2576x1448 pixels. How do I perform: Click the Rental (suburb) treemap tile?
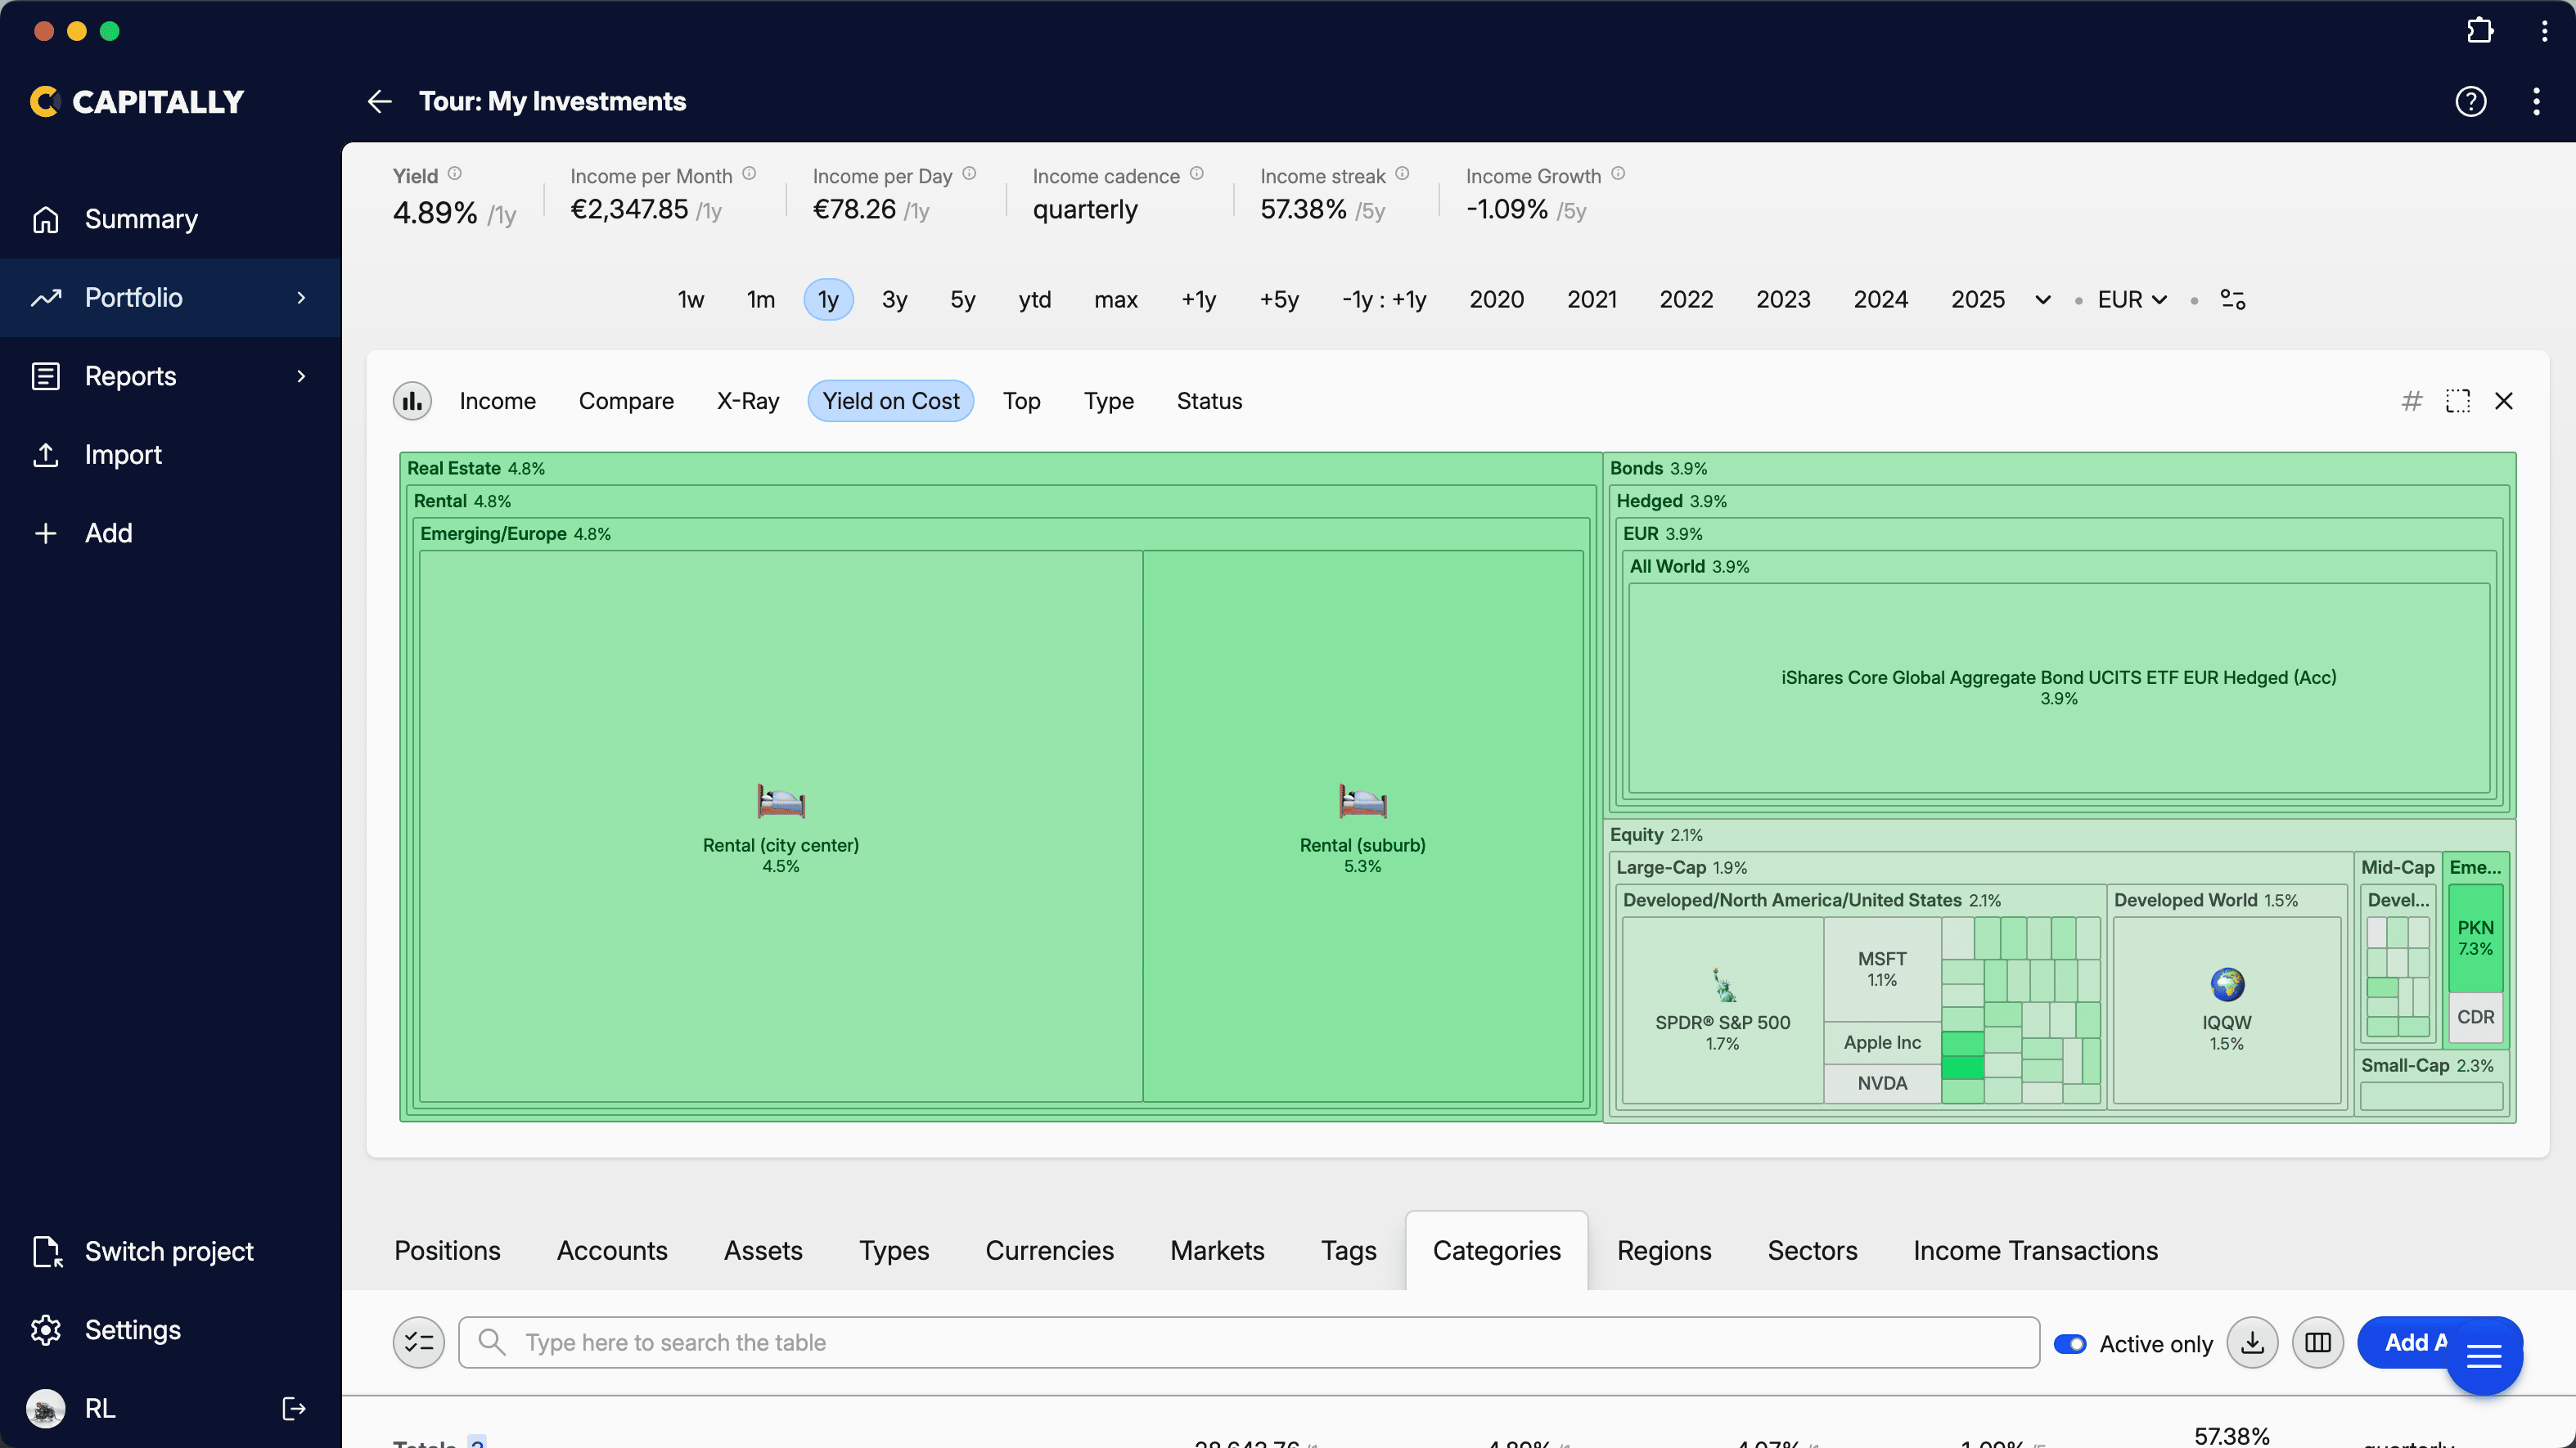1363,827
